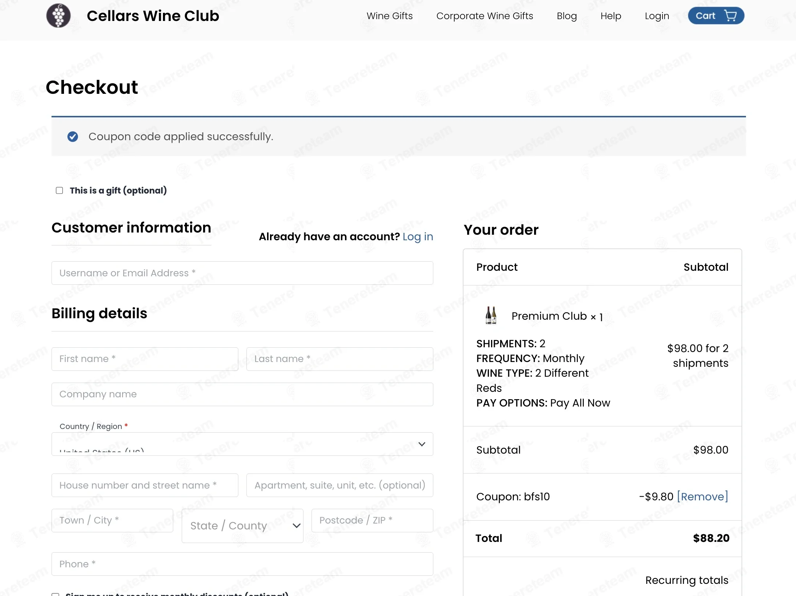Viewport: 796px width, 596px height.
Task: Click the Last name field
Action: click(340, 359)
